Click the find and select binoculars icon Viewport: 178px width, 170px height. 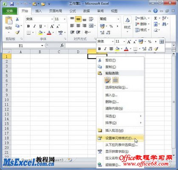tap(164, 24)
